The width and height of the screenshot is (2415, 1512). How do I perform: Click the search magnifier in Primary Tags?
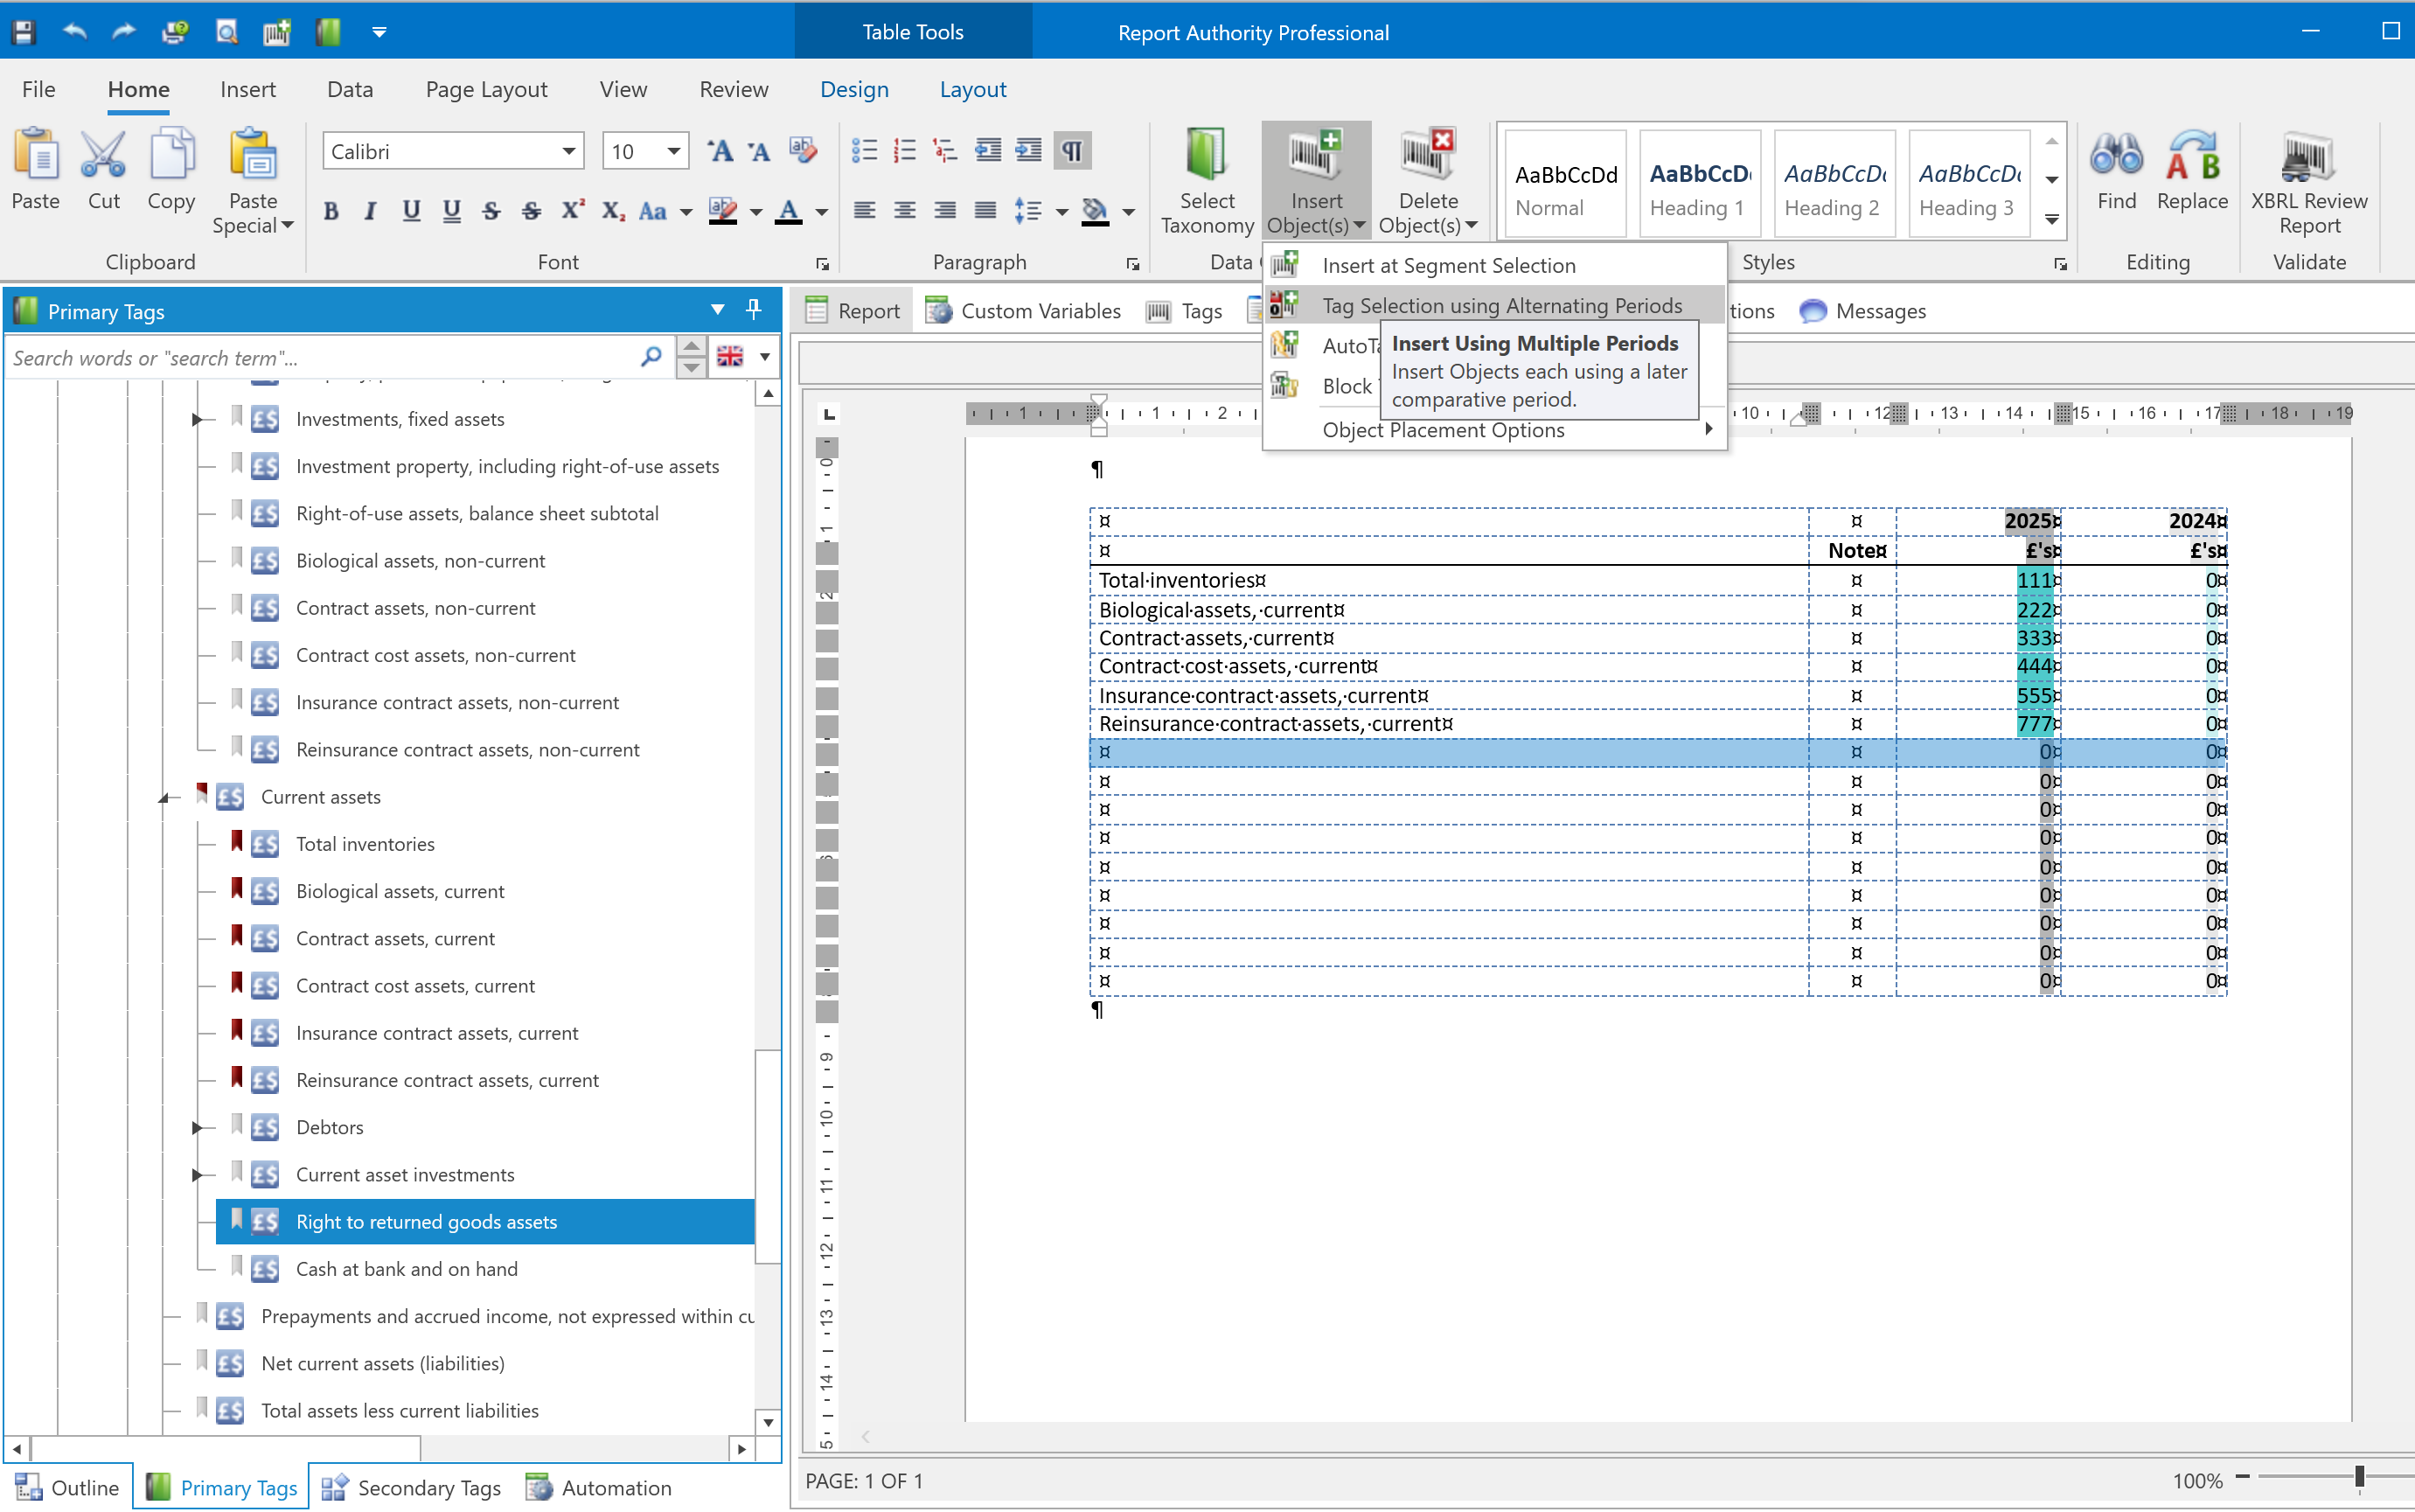[651, 357]
